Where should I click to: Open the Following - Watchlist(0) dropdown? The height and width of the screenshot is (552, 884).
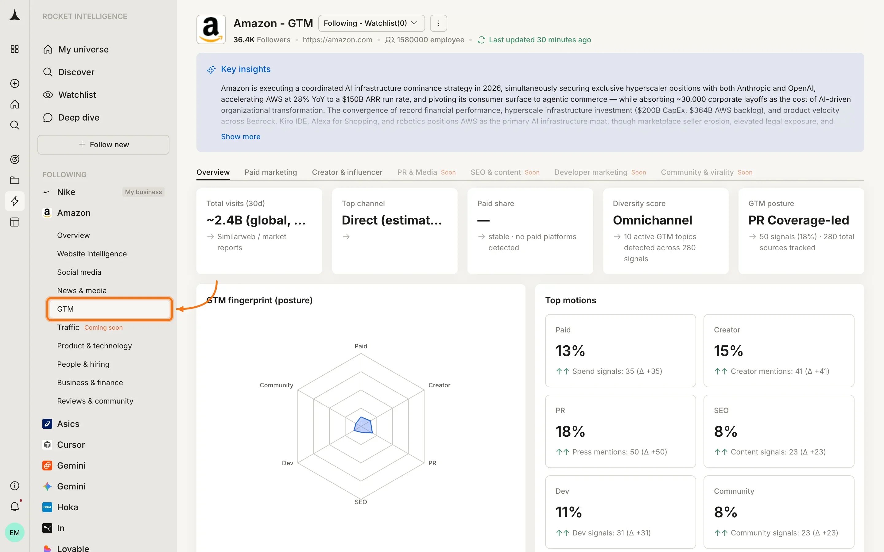pos(371,23)
